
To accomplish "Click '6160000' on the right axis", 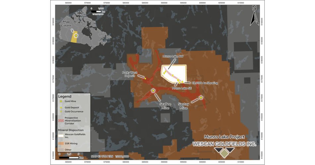I will [x=262, y=136].
